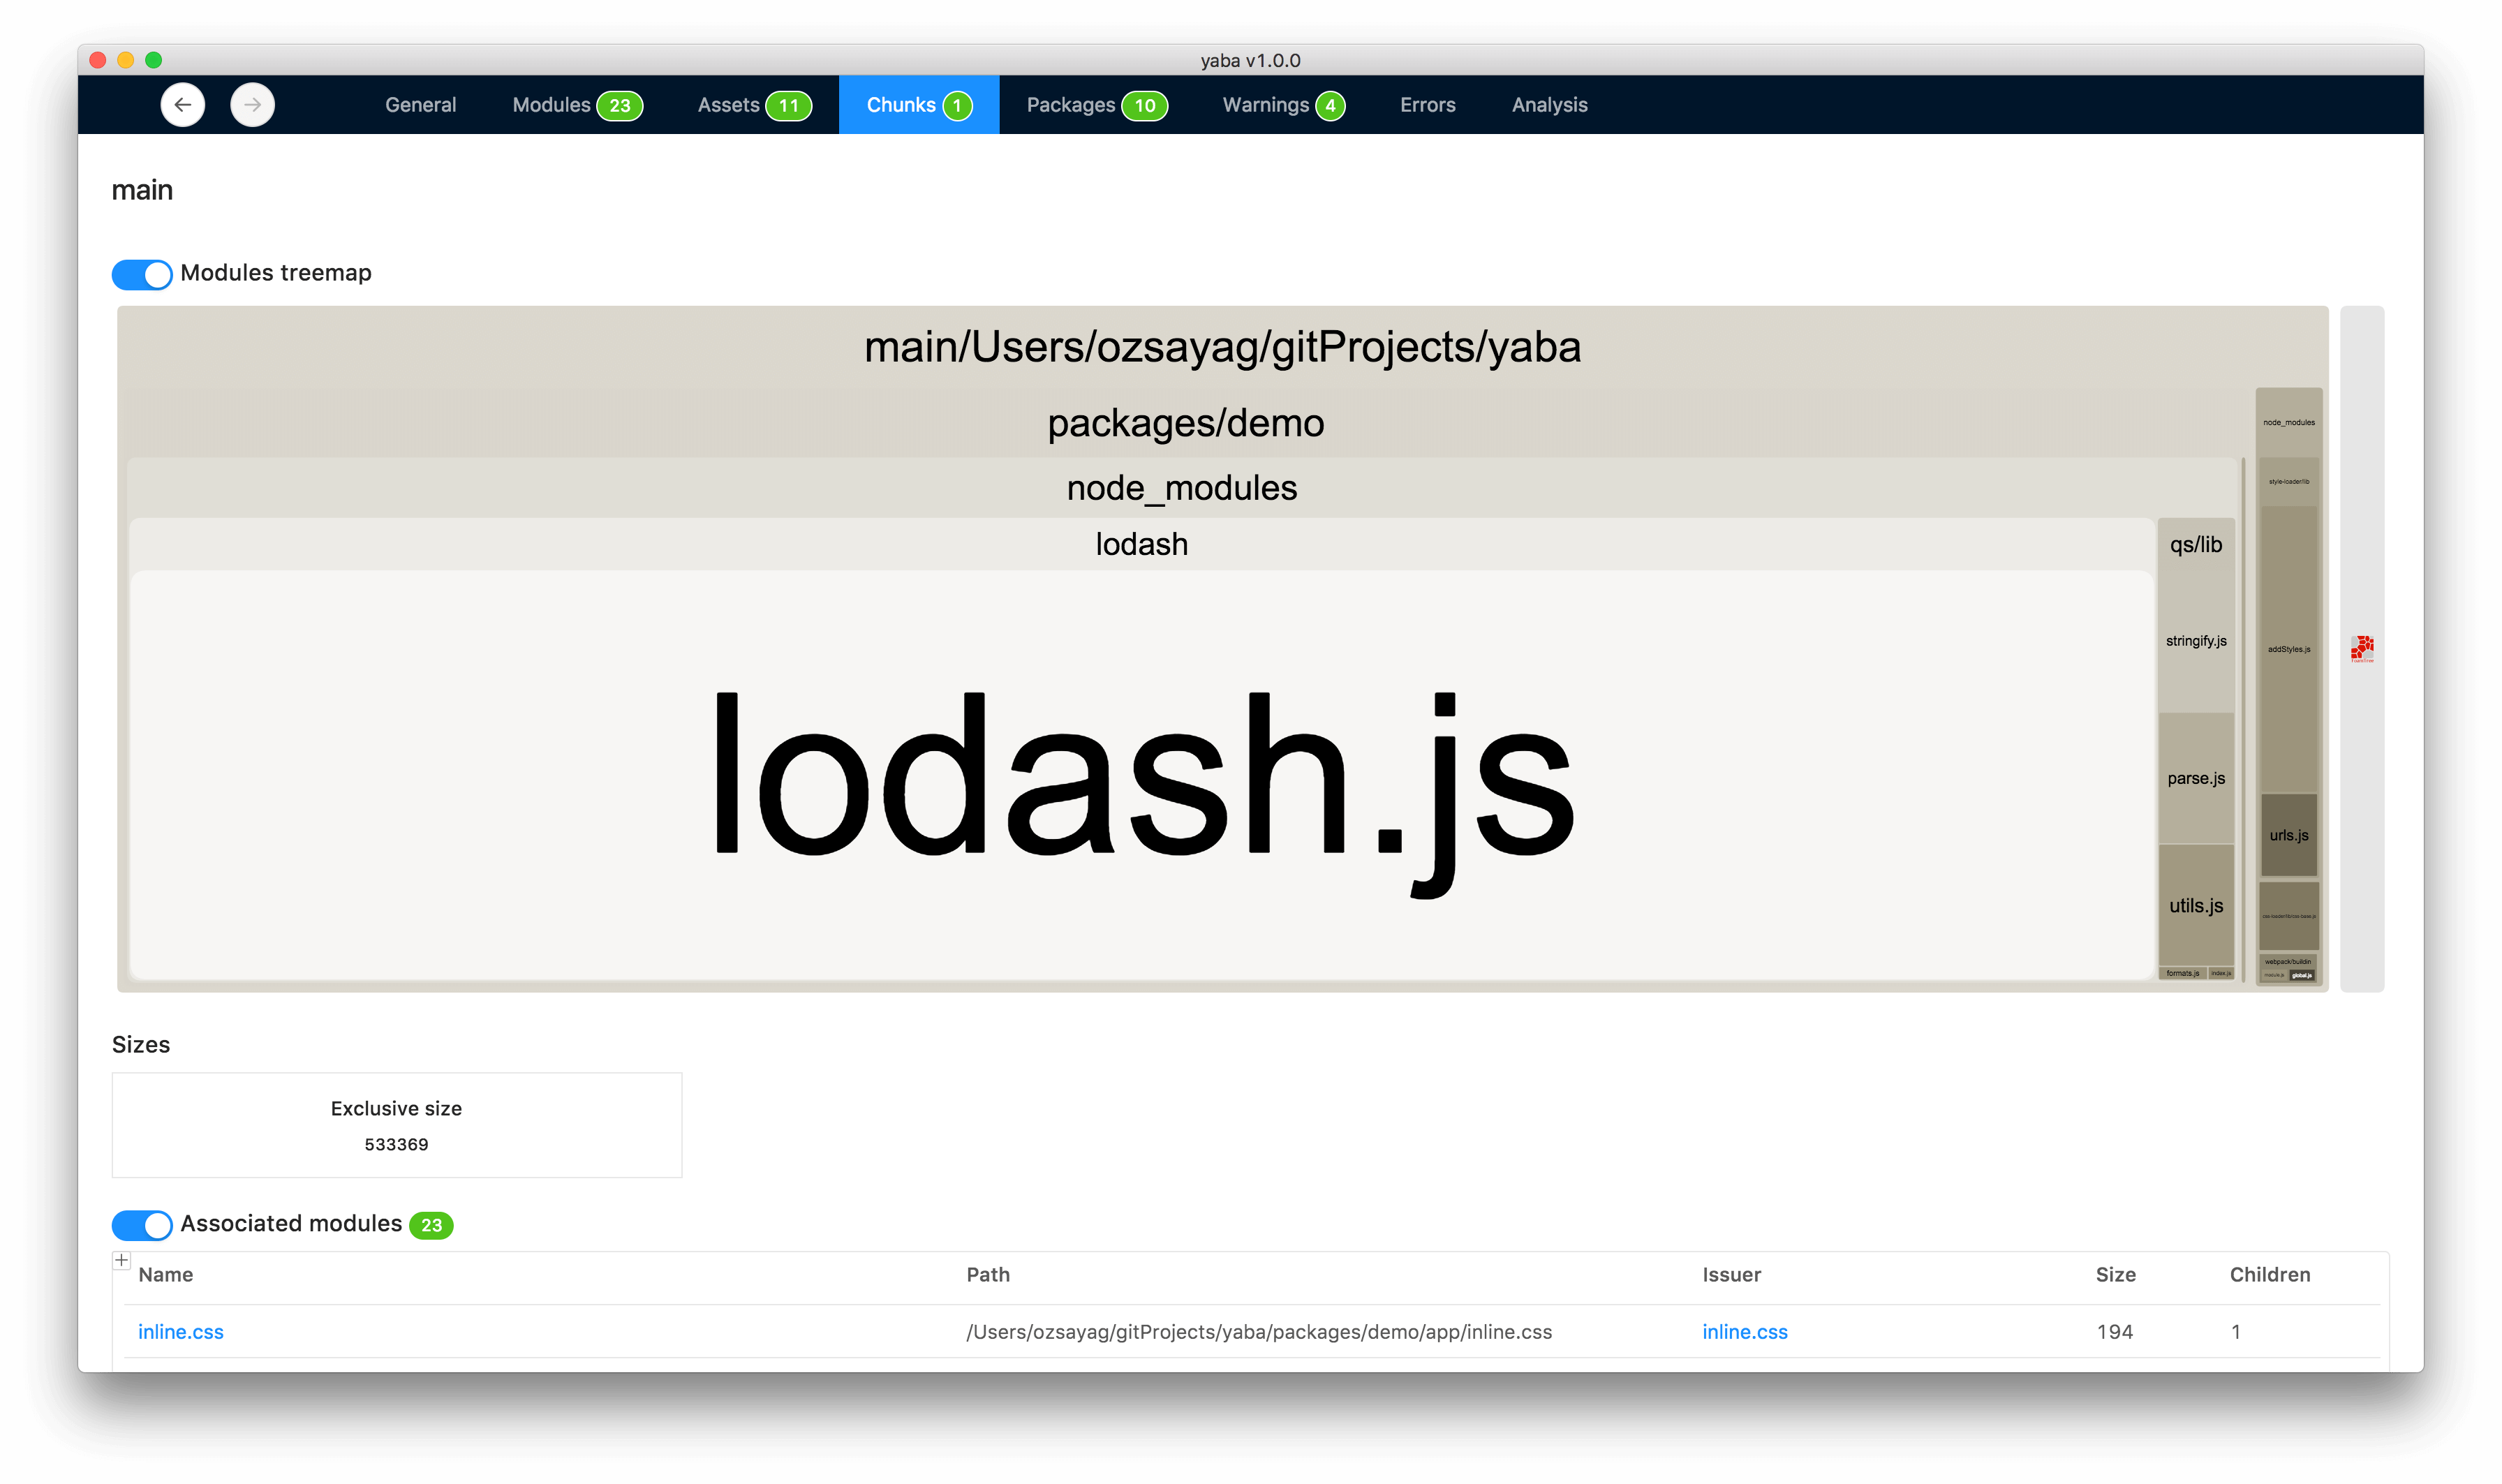Select the Chunks tab
The height and width of the screenshot is (1484, 2502).
coord(919,105)
